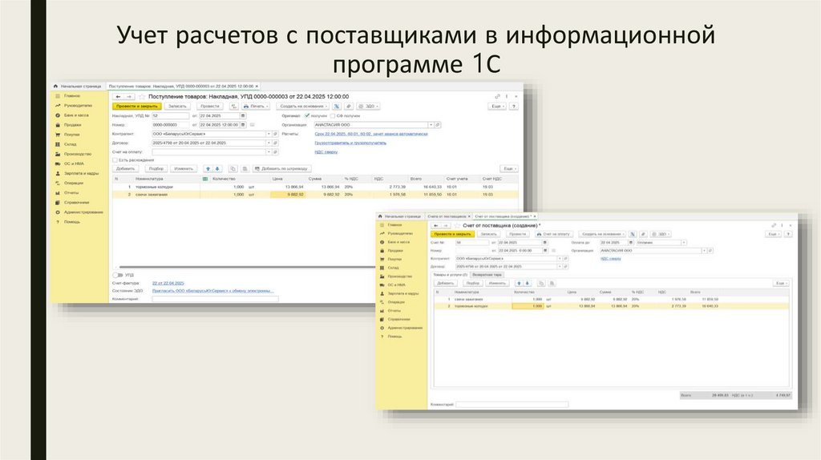Open Еще menu above receipt goods table

click(x=509, y=169)
